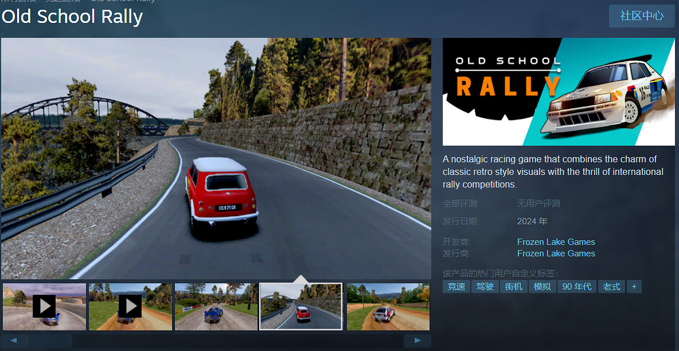Play the first video thumbnail
This screenshot has height=351, width=679.
pyautogui.click(x=44, y=306)
